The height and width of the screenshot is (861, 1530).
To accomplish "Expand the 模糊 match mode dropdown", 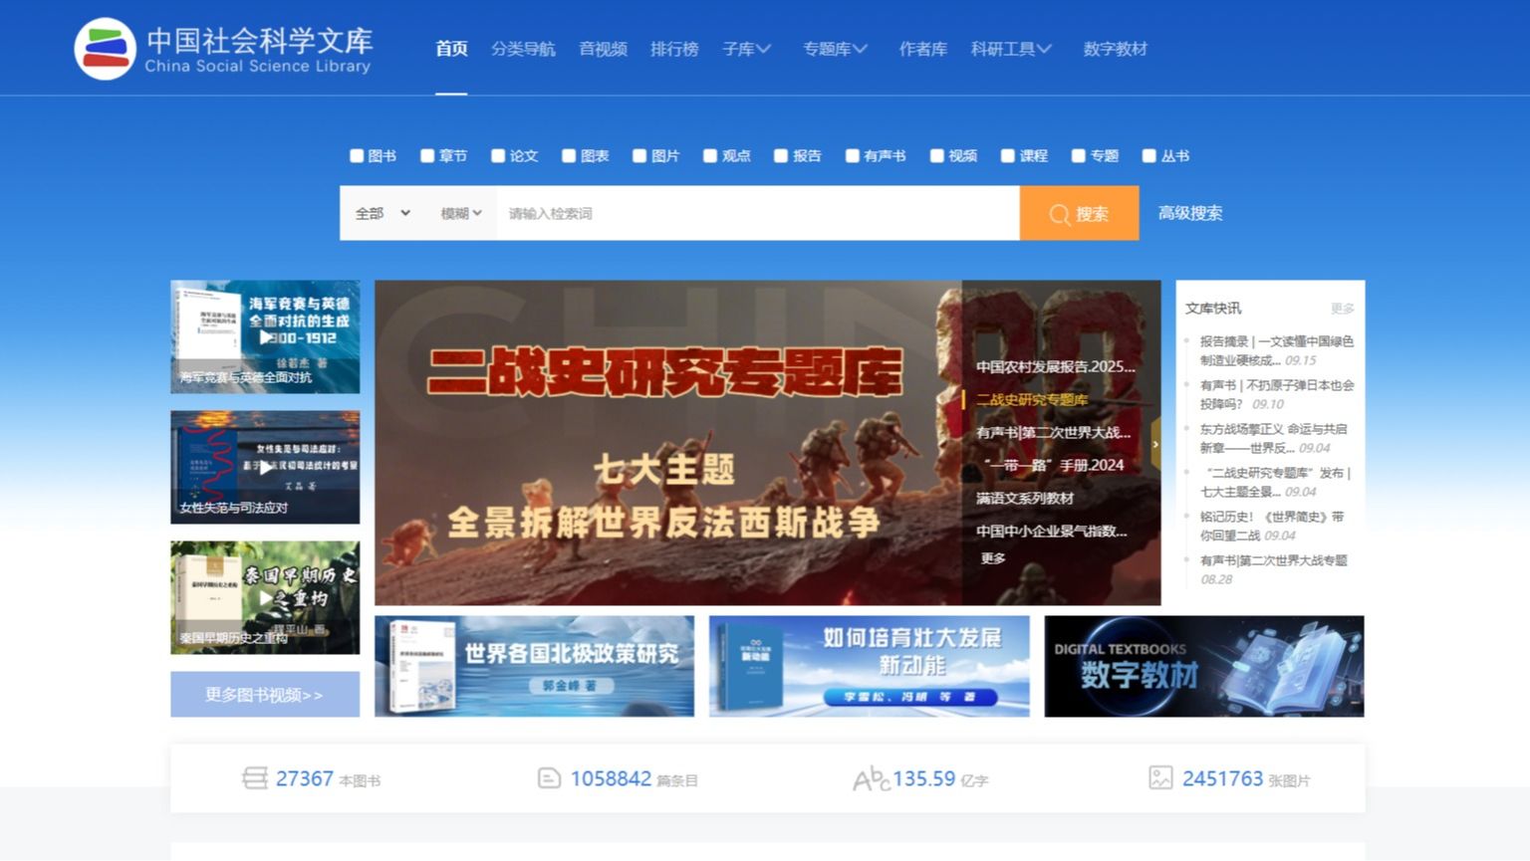I will point(461,213).
